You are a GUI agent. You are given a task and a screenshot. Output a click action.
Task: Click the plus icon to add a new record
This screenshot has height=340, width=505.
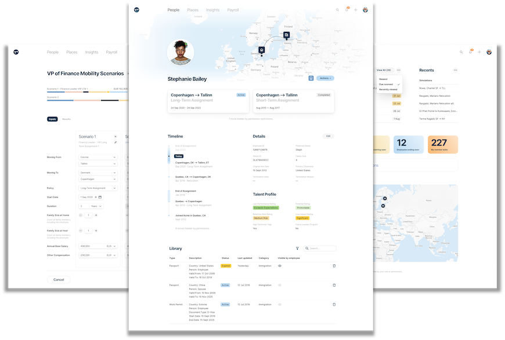pos(356,10)
